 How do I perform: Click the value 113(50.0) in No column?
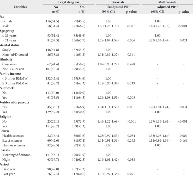click(x=52, y=93)
